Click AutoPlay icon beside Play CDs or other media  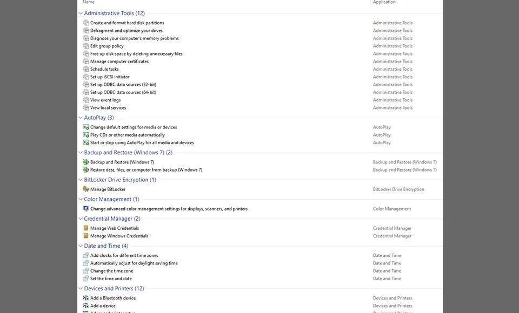tap(86, 135)
